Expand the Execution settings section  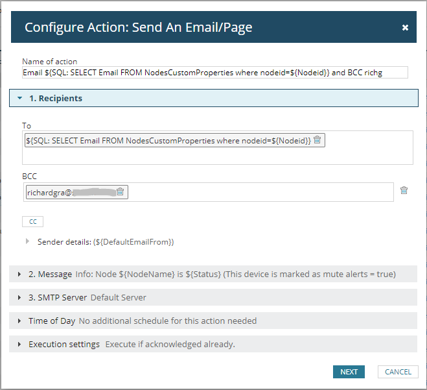19,345
